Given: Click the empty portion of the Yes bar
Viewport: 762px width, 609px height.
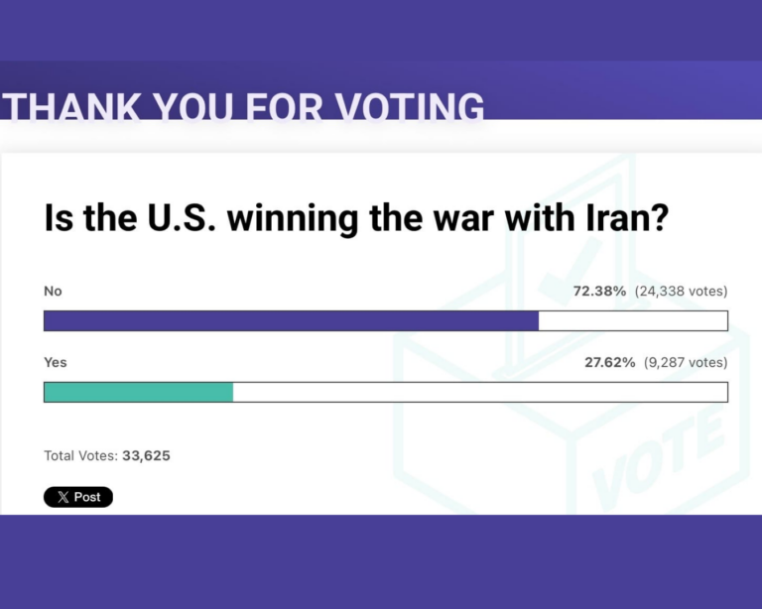Looking at the screenshot, I should click(480, 392).
